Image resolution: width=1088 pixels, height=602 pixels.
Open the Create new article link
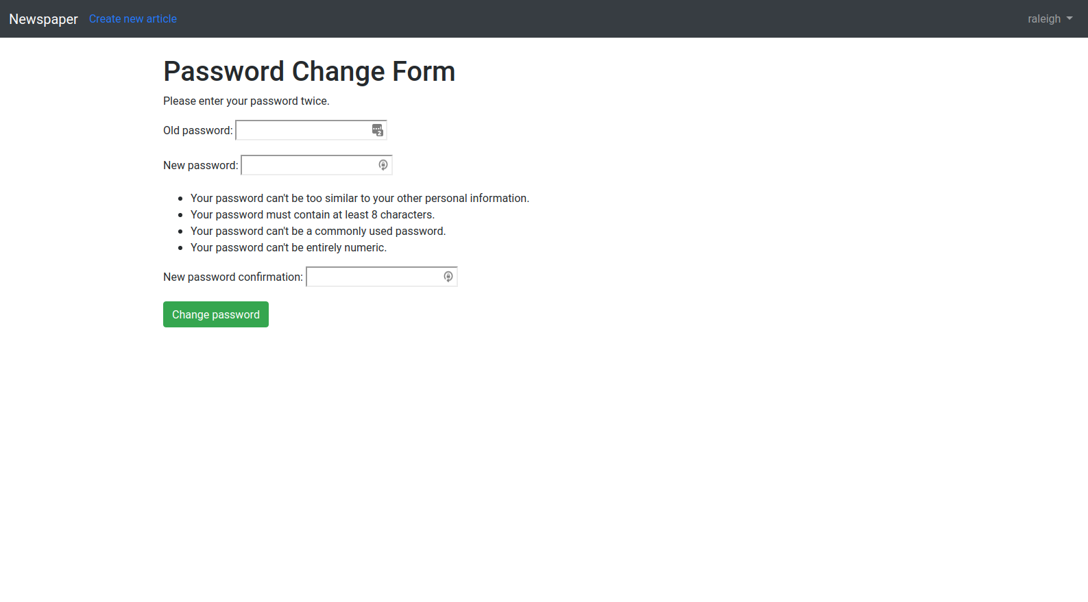[x=133, y=19]
